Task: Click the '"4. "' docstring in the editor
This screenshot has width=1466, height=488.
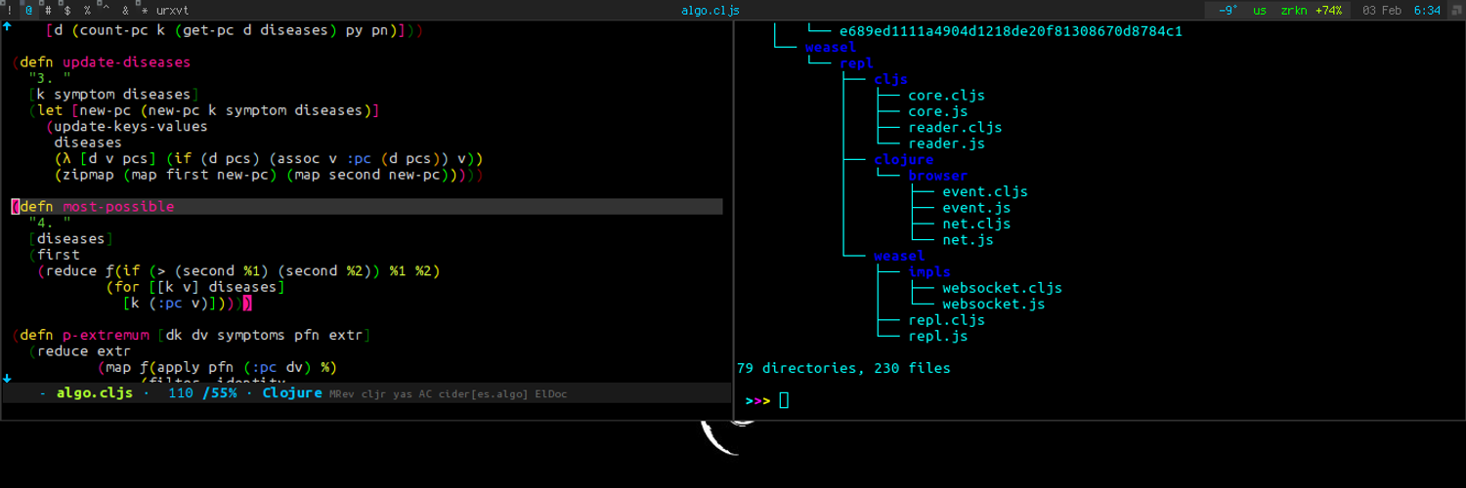Action: coord(50,223)
